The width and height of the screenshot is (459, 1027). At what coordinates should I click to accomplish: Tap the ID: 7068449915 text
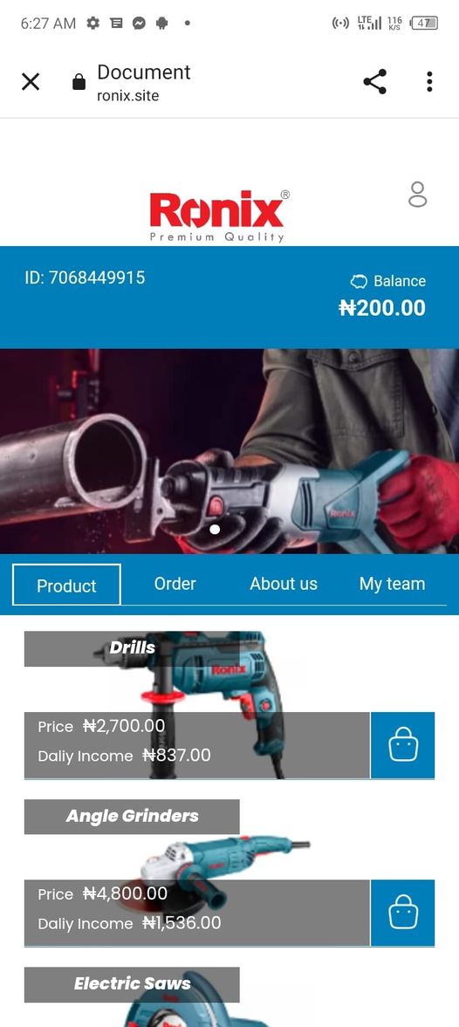[x=86, y=277]
